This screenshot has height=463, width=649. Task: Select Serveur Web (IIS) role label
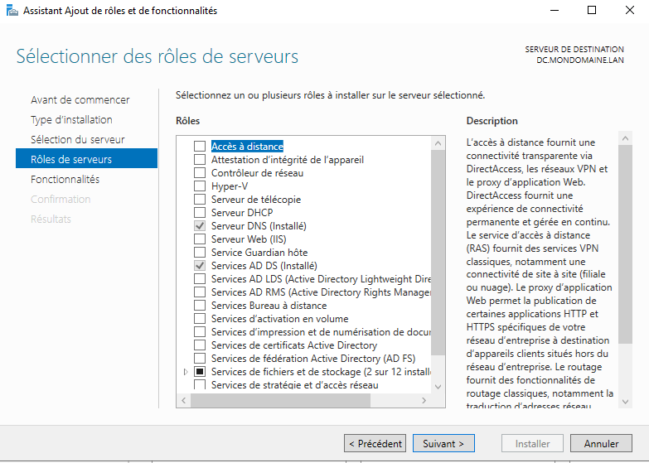coord(249,239)
